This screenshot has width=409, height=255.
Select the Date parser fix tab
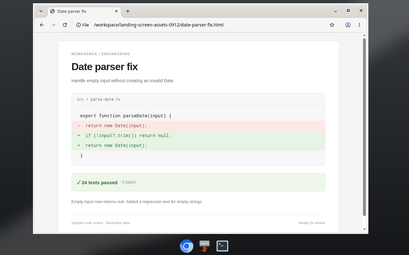84,11
